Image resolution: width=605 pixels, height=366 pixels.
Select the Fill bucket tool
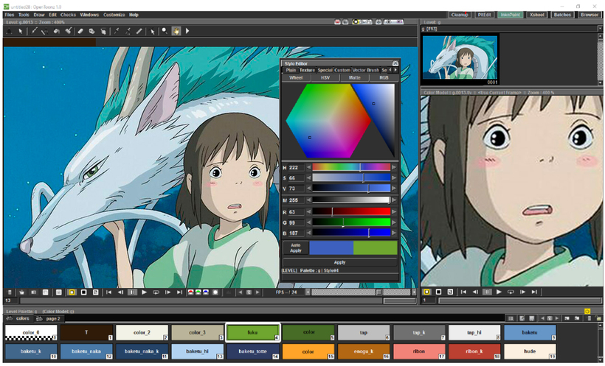(57, 31)
